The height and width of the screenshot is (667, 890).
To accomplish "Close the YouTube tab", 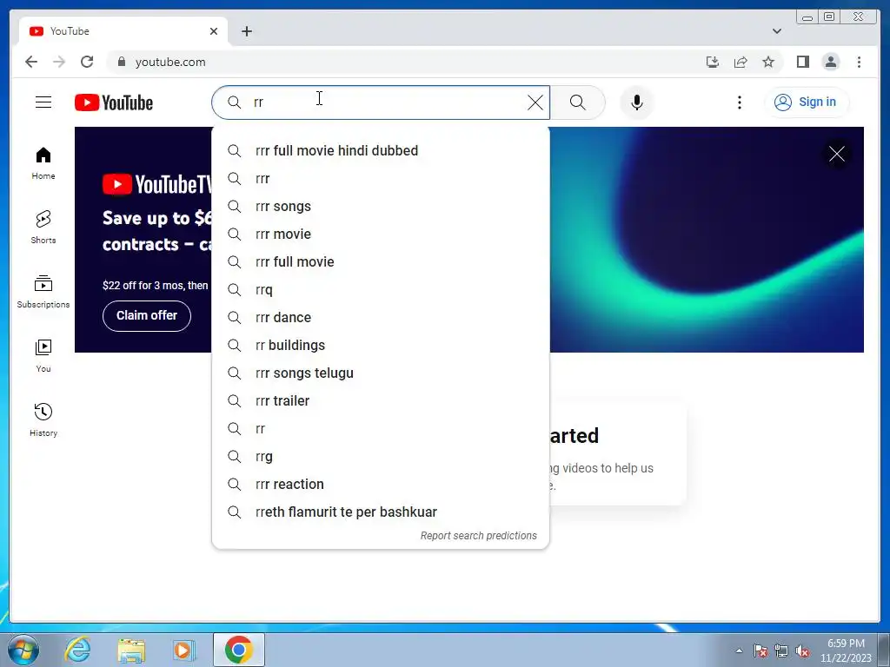I will (214, 31).
